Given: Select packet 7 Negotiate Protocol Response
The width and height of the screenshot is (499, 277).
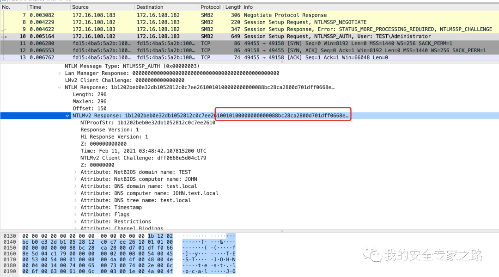Looking at the screenshot, I should (x=249, y=15).
